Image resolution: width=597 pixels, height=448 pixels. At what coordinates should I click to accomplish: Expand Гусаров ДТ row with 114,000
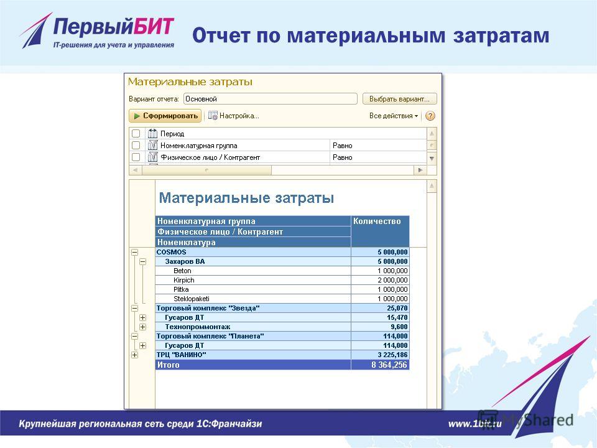[143, 345]
